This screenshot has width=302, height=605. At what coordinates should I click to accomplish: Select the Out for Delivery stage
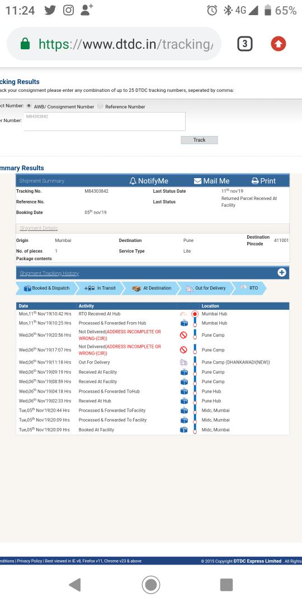[x=205, y=288]
